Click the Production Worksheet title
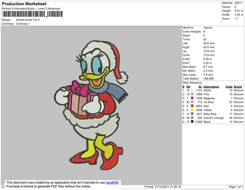Viewport: 245px width, 190px height. (x=24, y=4)
